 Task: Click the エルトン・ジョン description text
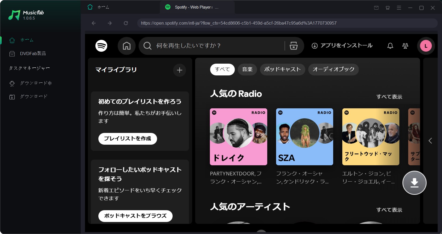pos(368,178)
